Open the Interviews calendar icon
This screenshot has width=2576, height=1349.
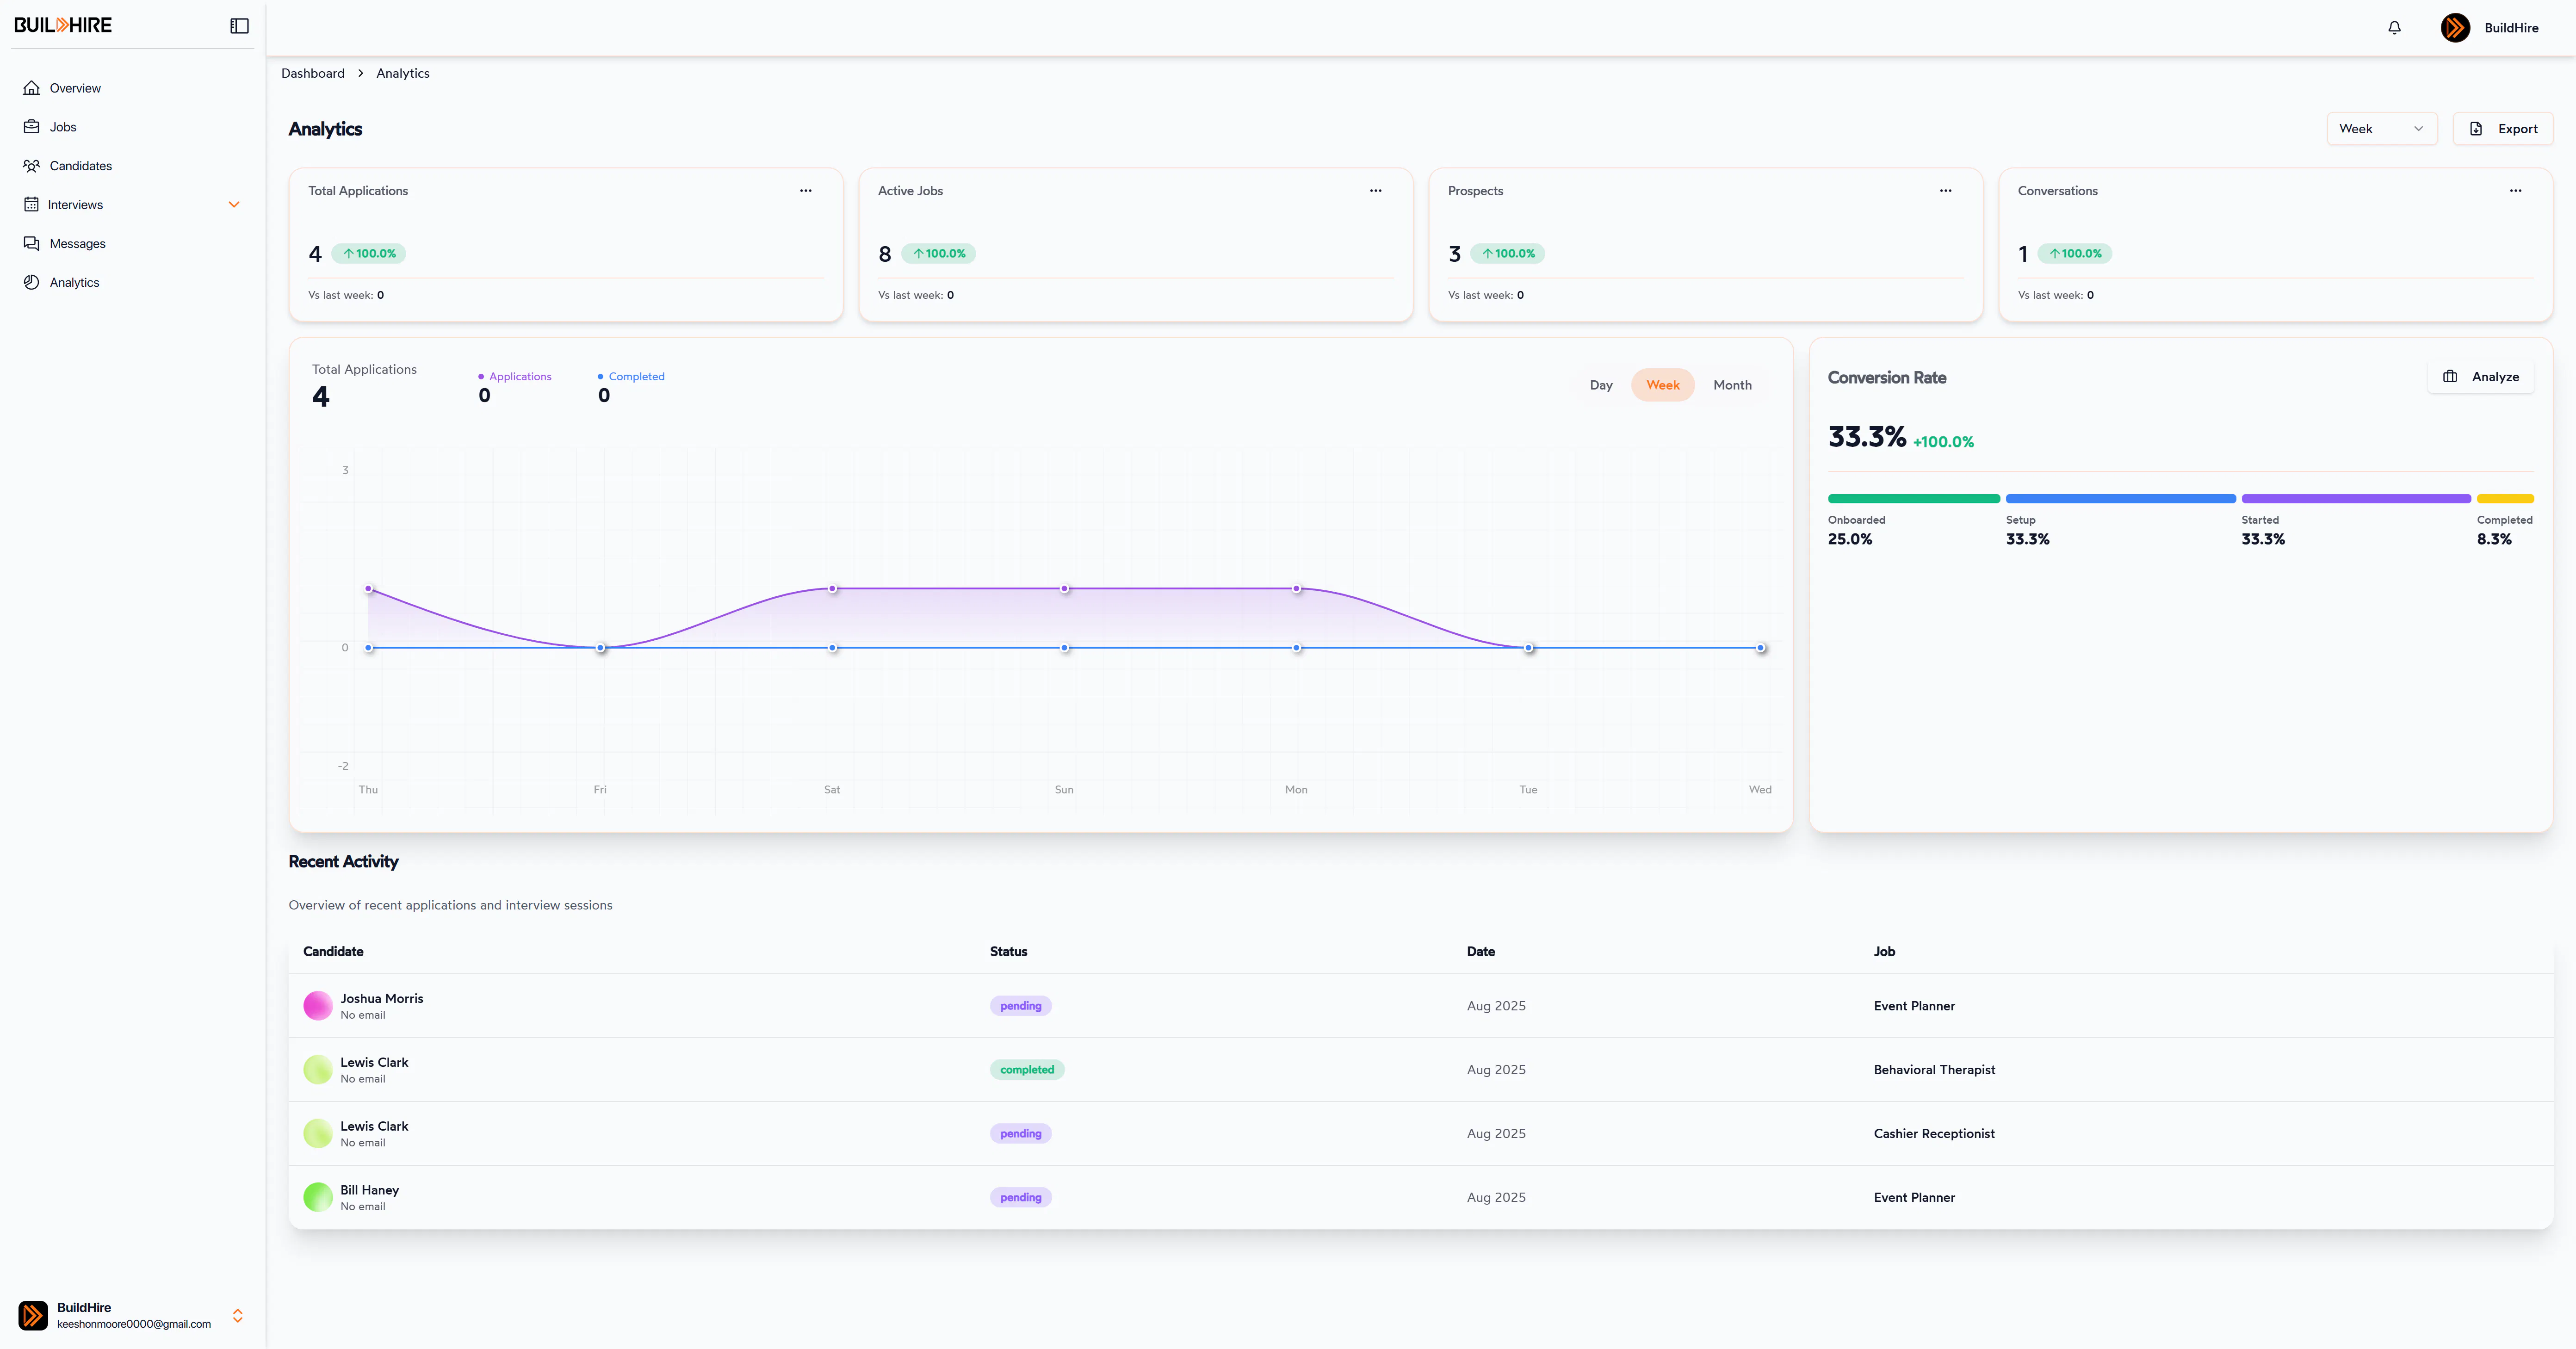click(32, 205)
